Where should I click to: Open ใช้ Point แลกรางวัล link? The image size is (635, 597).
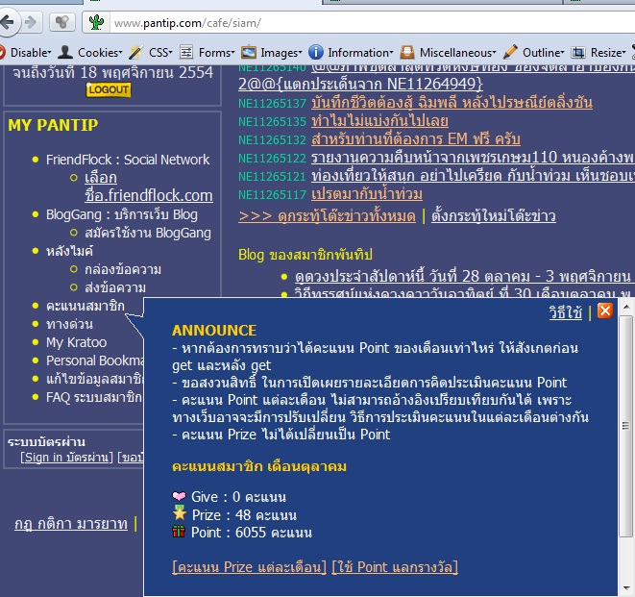click(395, 567)
